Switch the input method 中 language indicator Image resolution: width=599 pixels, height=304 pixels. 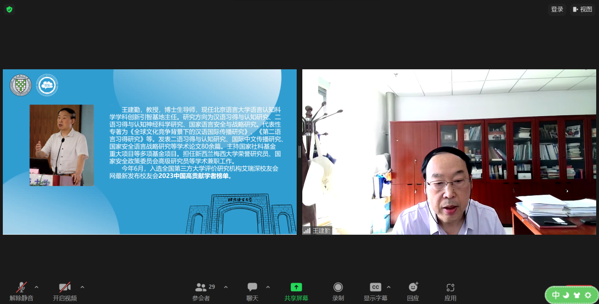[555, 295]
